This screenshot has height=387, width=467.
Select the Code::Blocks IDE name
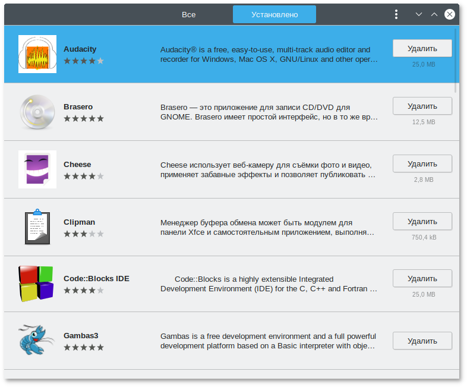click(x=96, y=279)
